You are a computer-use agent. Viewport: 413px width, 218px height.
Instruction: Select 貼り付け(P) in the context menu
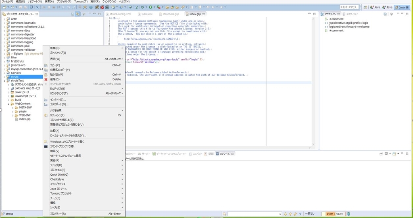(84, 75)
